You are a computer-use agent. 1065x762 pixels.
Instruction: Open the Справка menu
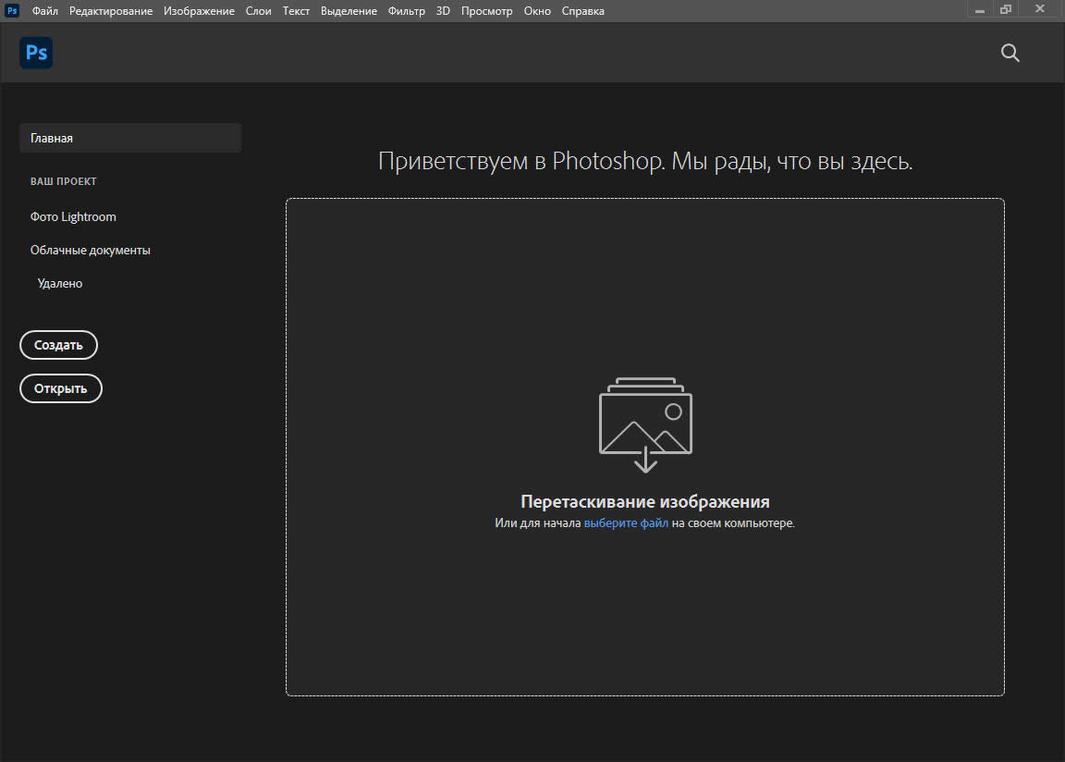[x=582, y=11]
